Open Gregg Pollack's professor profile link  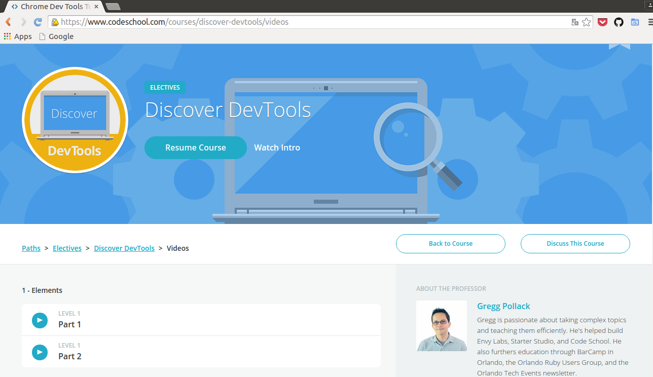tap(503, 306)
